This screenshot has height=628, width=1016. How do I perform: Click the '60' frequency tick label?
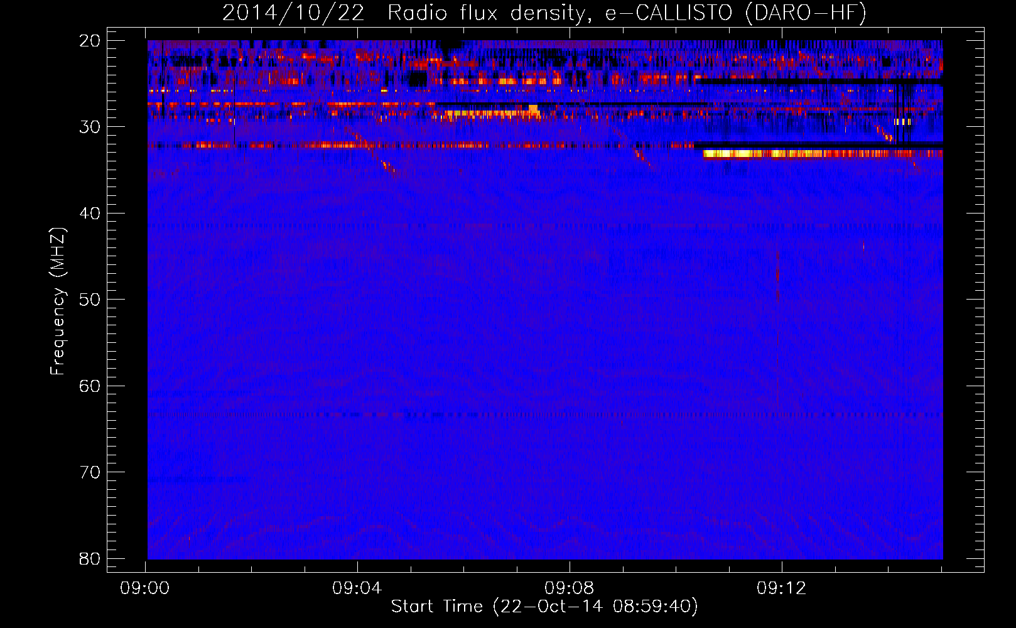click(90, 386)
